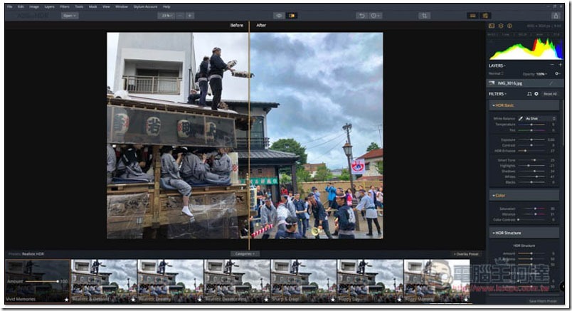Open the presets Categories dropdown
The image size is (572, 311).
click(245, 253)
